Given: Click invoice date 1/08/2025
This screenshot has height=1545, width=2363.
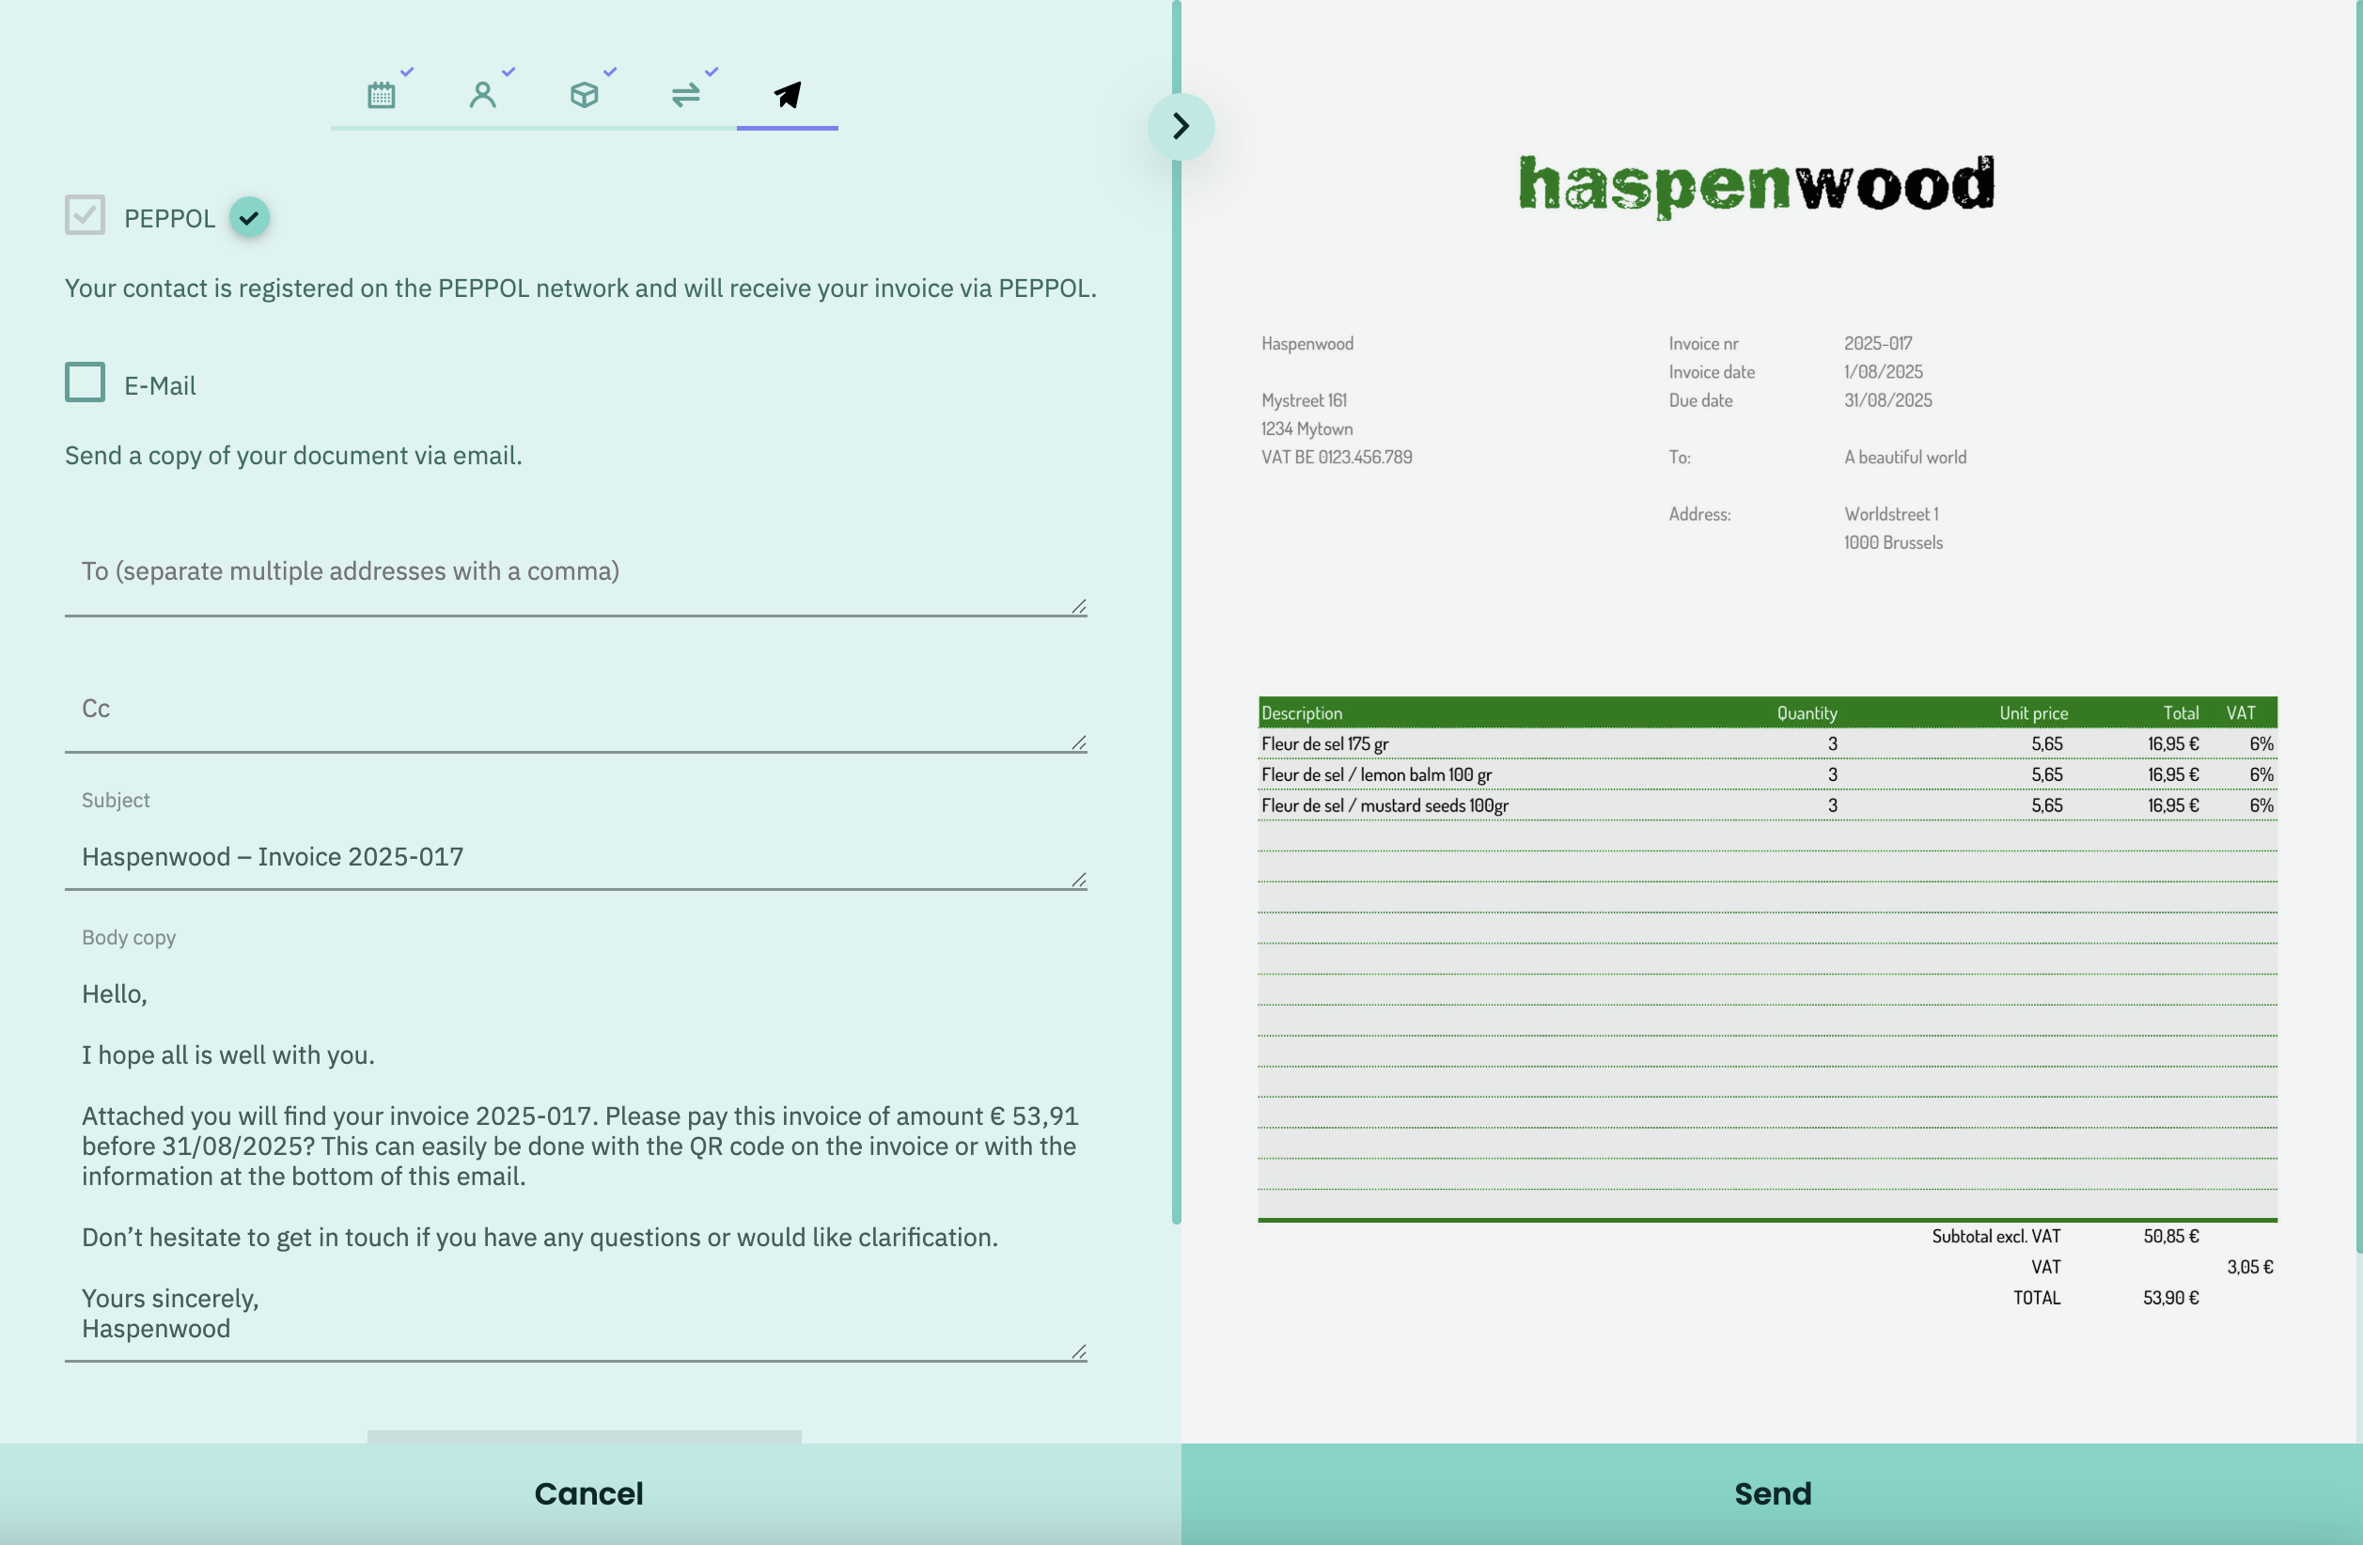Looking at the screenshot, I should click(1884, 371).
